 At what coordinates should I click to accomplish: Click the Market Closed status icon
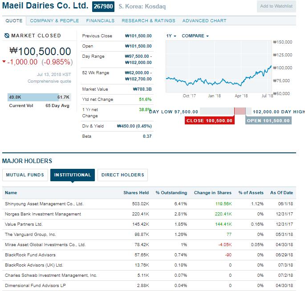[7, 36]
